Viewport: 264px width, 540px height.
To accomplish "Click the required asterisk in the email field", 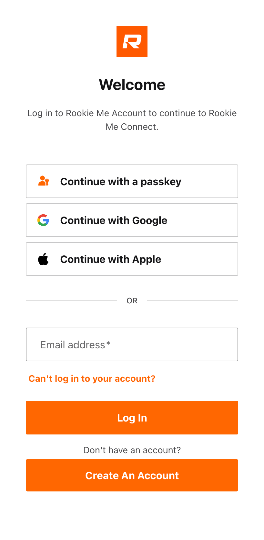I will pyautogui.click(x=108, y=343).
